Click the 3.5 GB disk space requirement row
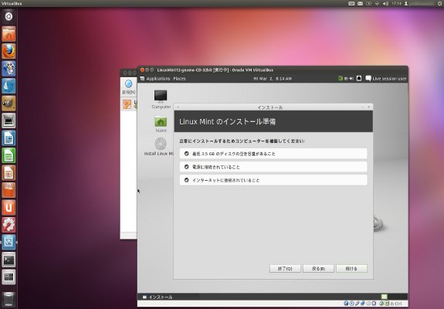This screenshot has width=444, height=309. pyautogui.click(x=273, y=154)
